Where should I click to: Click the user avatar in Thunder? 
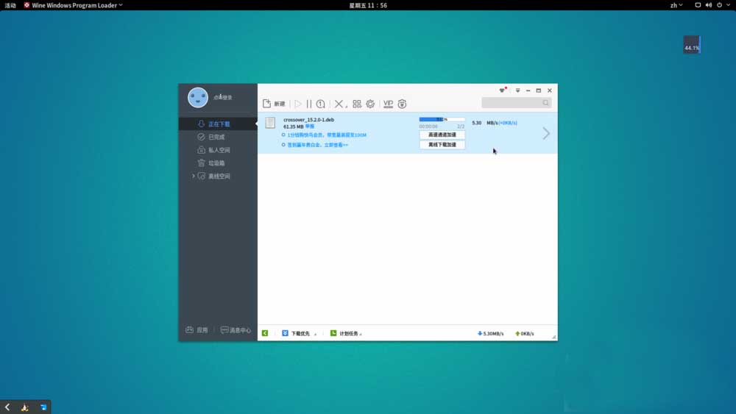coord(197,98)
